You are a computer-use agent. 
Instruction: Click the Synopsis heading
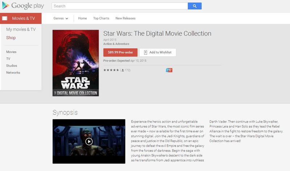(65, 112)
